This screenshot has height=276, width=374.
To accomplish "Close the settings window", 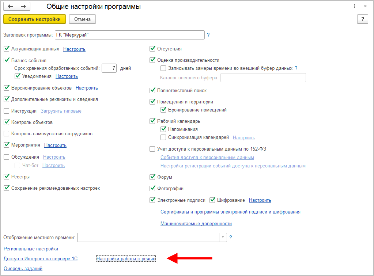I will [x=365, y=7].
